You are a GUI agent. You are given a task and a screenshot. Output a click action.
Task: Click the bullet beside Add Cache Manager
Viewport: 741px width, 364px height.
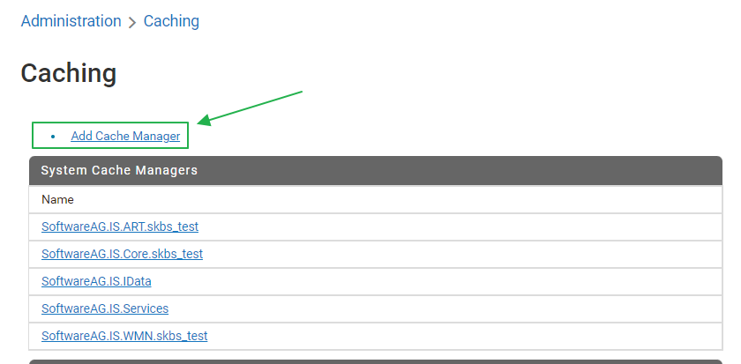click(53, 137)
